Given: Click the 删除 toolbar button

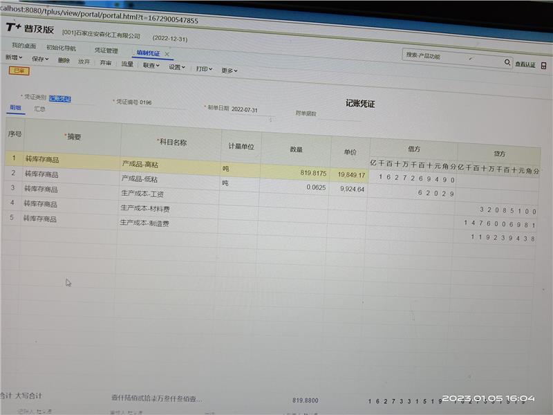Looking at the screenshot, I should 64,61.
